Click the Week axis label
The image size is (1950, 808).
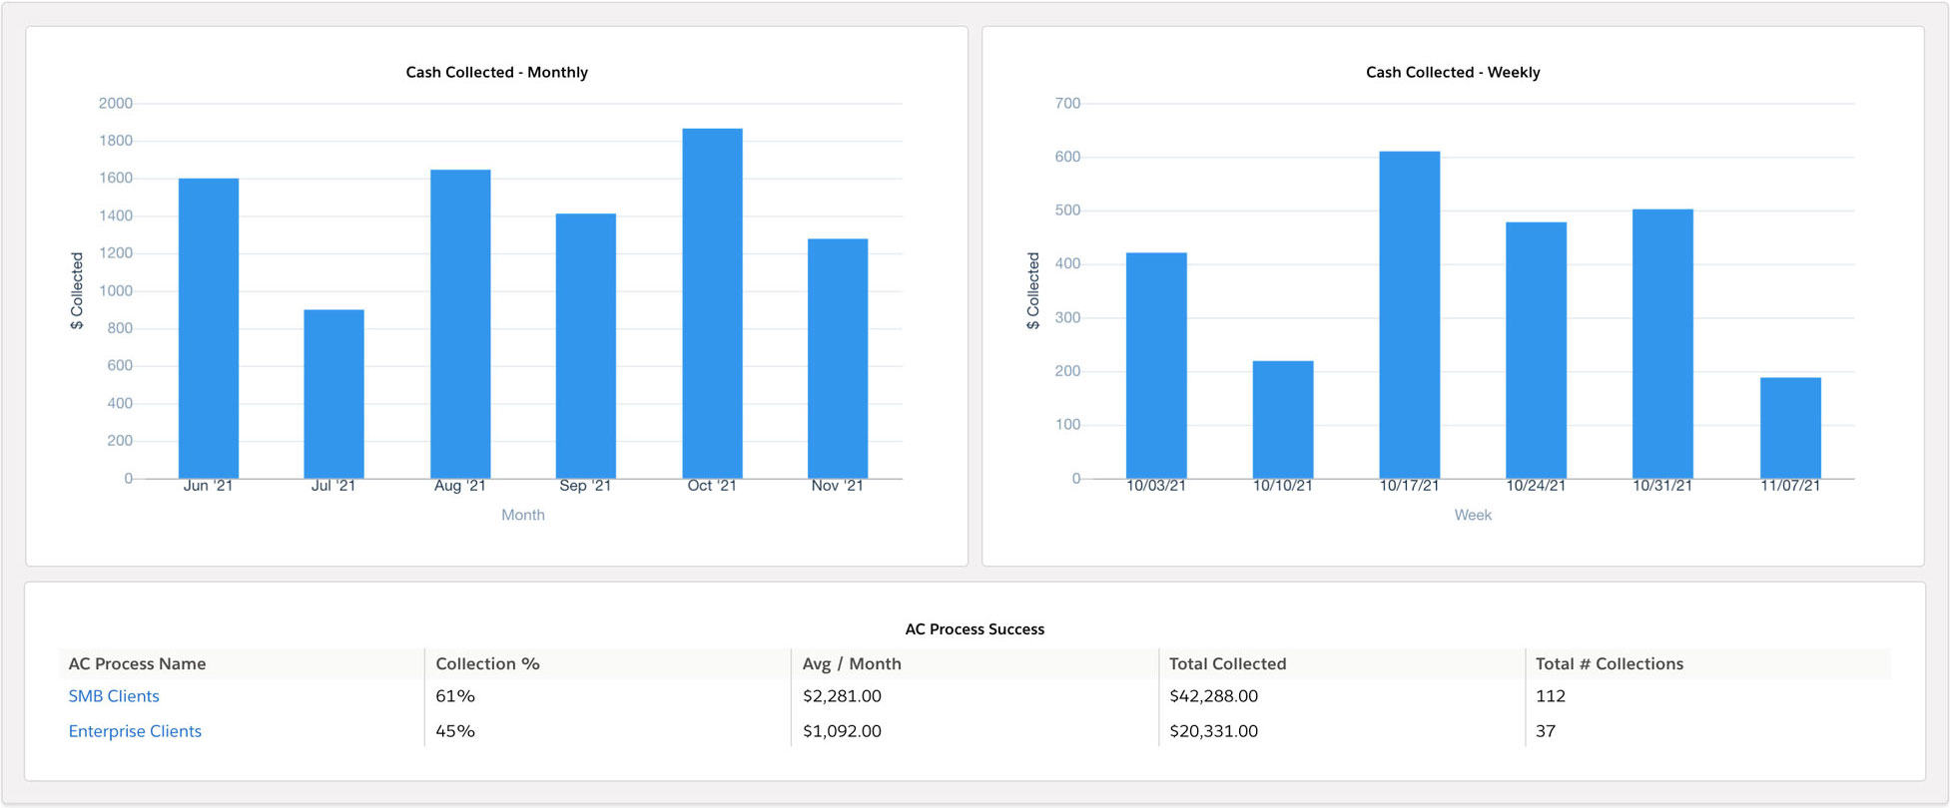pyautogui.click(x=1473, y=515)
